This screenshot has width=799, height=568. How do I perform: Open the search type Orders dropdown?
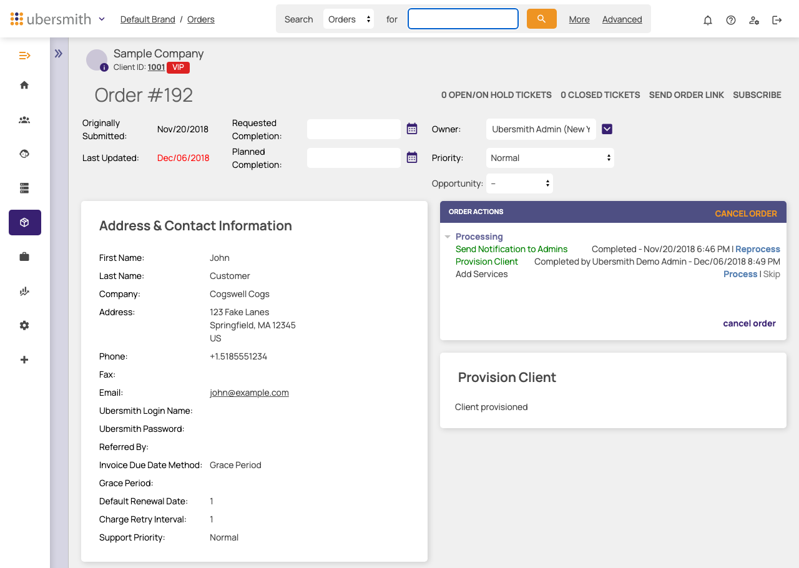click(x=349, y=19)
